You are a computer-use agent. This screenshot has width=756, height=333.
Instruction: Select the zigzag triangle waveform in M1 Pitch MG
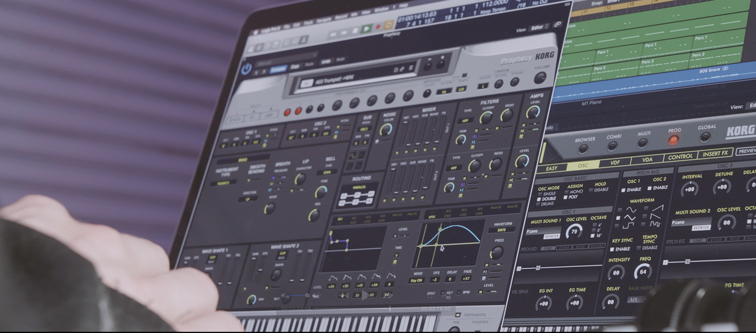click(630, 217)
